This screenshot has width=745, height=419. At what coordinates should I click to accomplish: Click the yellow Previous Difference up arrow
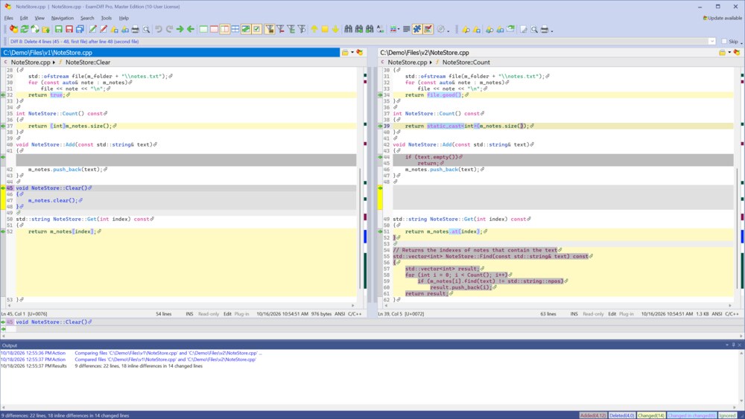[314, 30]
